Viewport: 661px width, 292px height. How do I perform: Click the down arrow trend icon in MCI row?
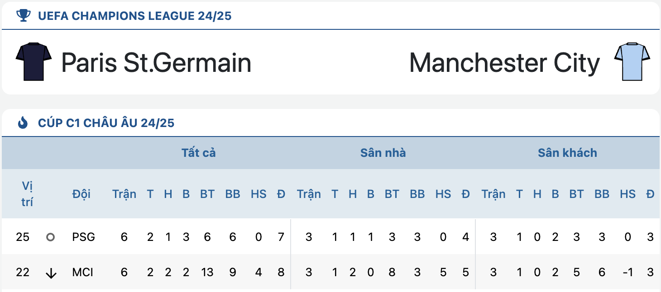pos(51,273)
